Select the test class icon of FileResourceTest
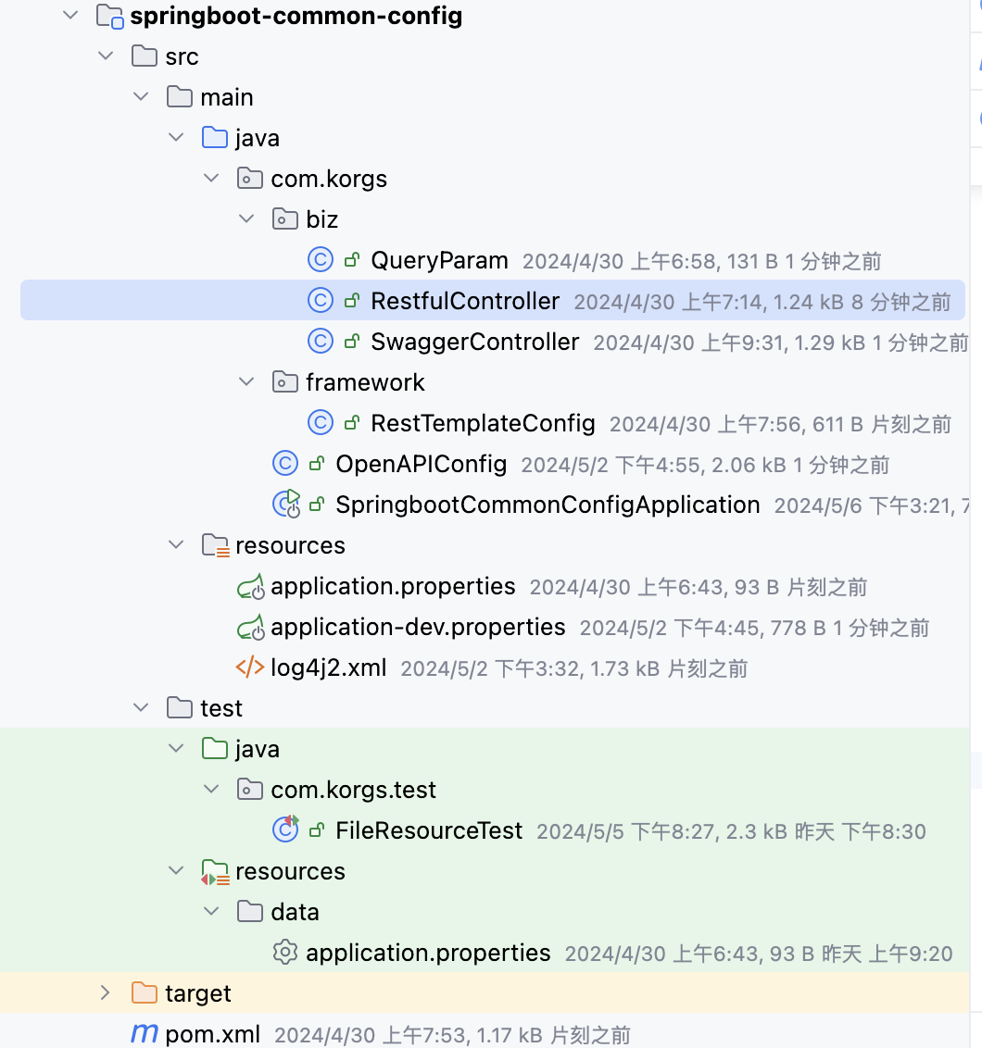The height and width of the screenshot is (1048, 982). point(286,830)
